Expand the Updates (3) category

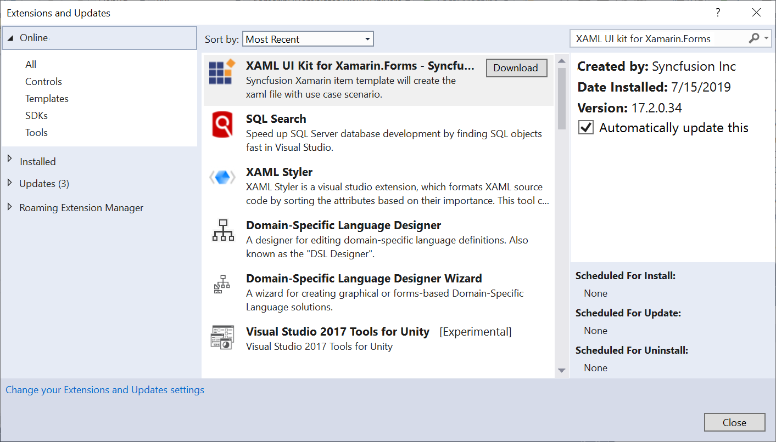coord(9,183)
